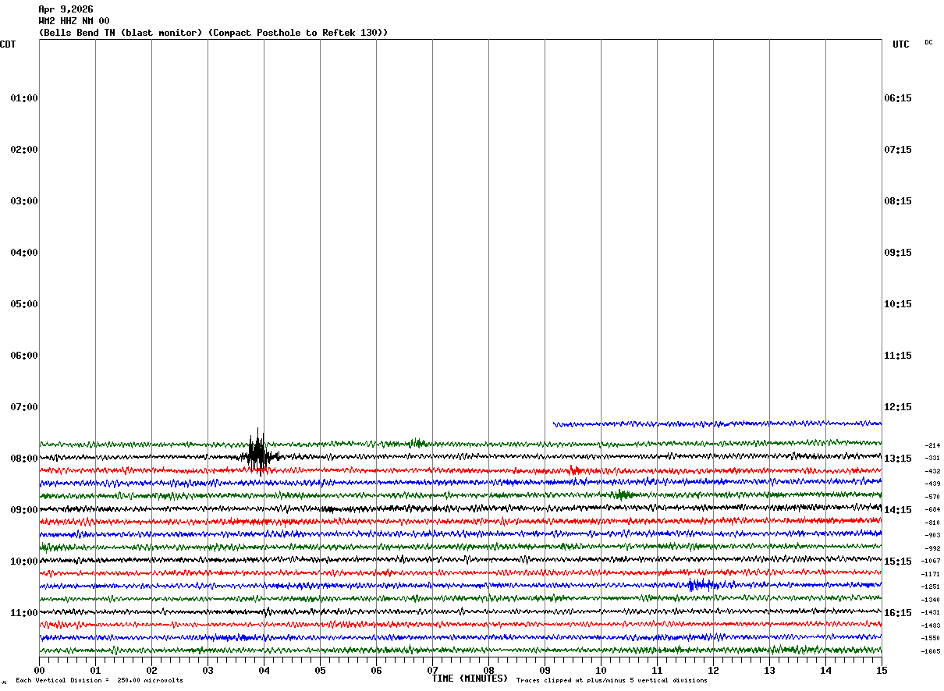Click the 03:00 CDT time label

point(24,201)
